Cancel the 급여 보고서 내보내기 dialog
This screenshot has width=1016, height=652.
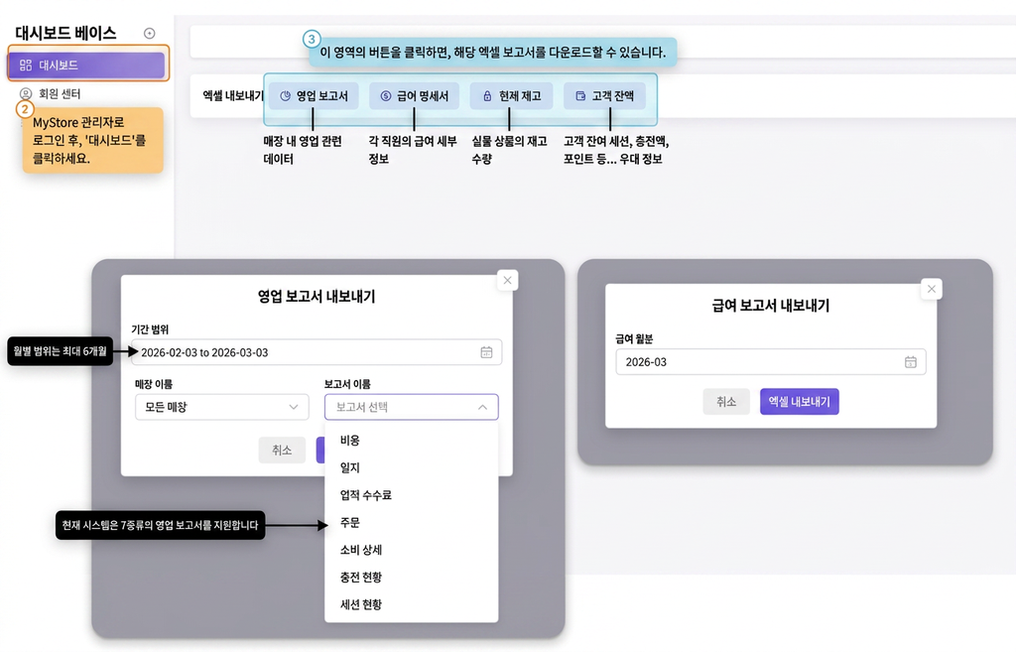point(726,402)
